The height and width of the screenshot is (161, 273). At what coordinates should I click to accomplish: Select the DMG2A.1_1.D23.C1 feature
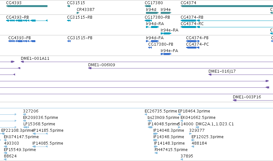pos(197,127)
